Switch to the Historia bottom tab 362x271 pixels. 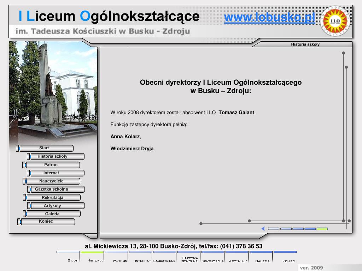(92, 257)
